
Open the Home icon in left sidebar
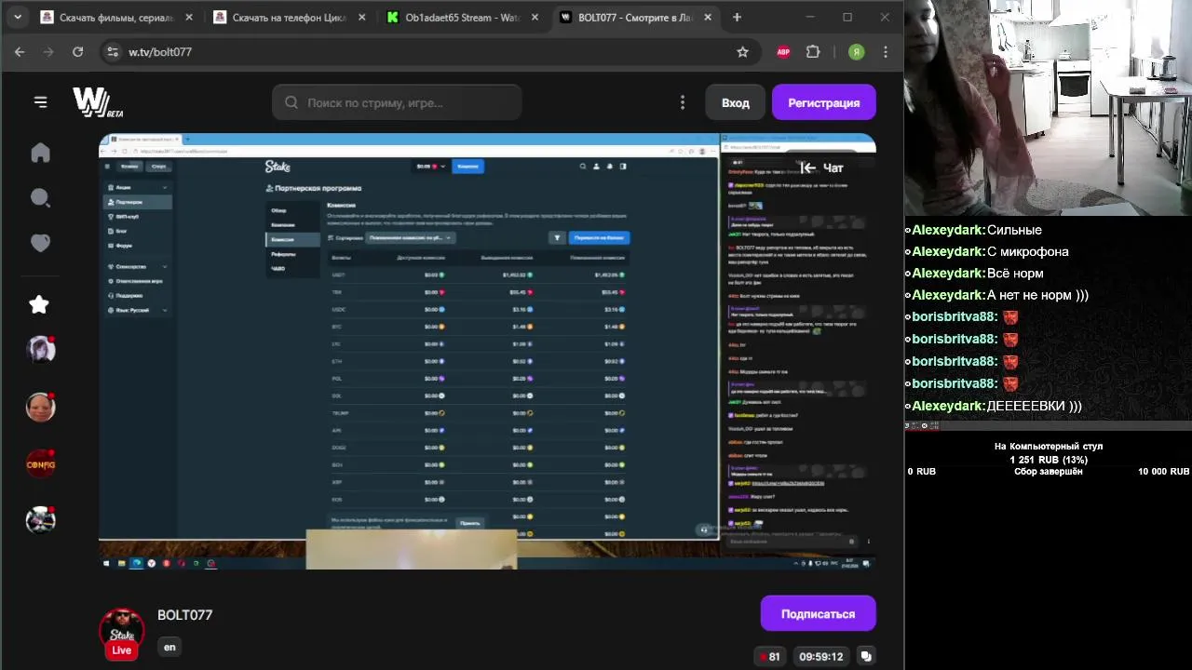tap(40, 152)
